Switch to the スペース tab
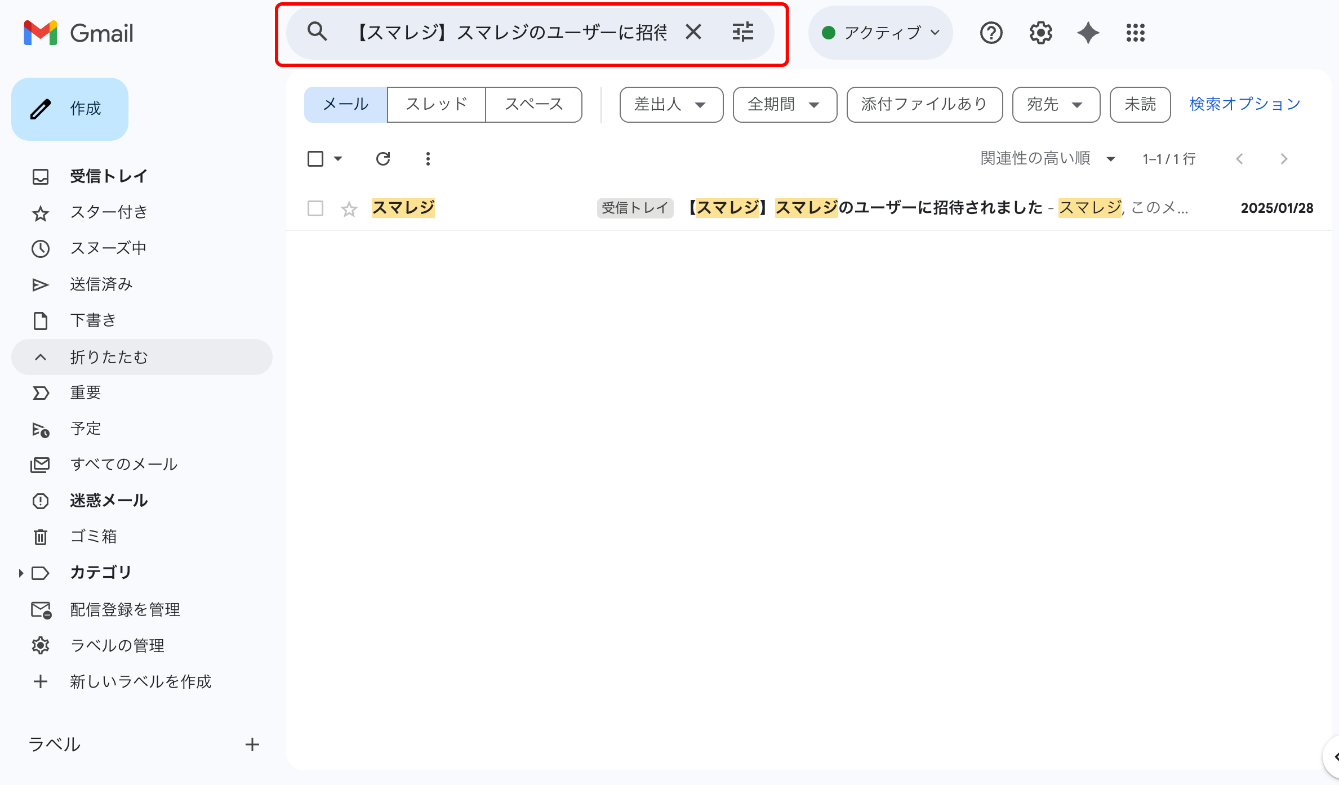1339x785 pixels. coord(533,104)
